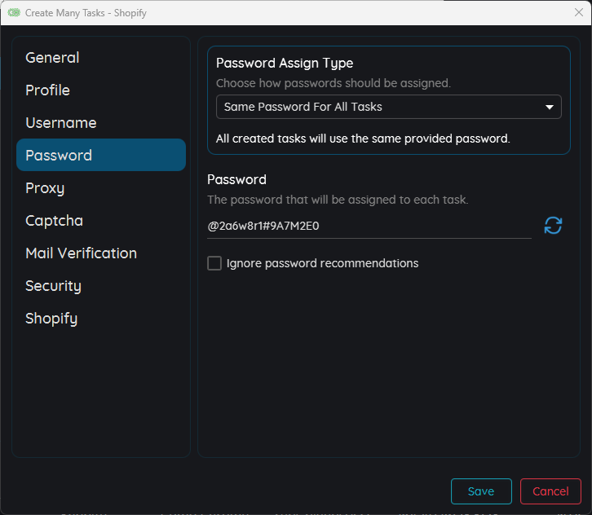
Task: Click the regenerate password refresh icon
Action: (553, 226)
